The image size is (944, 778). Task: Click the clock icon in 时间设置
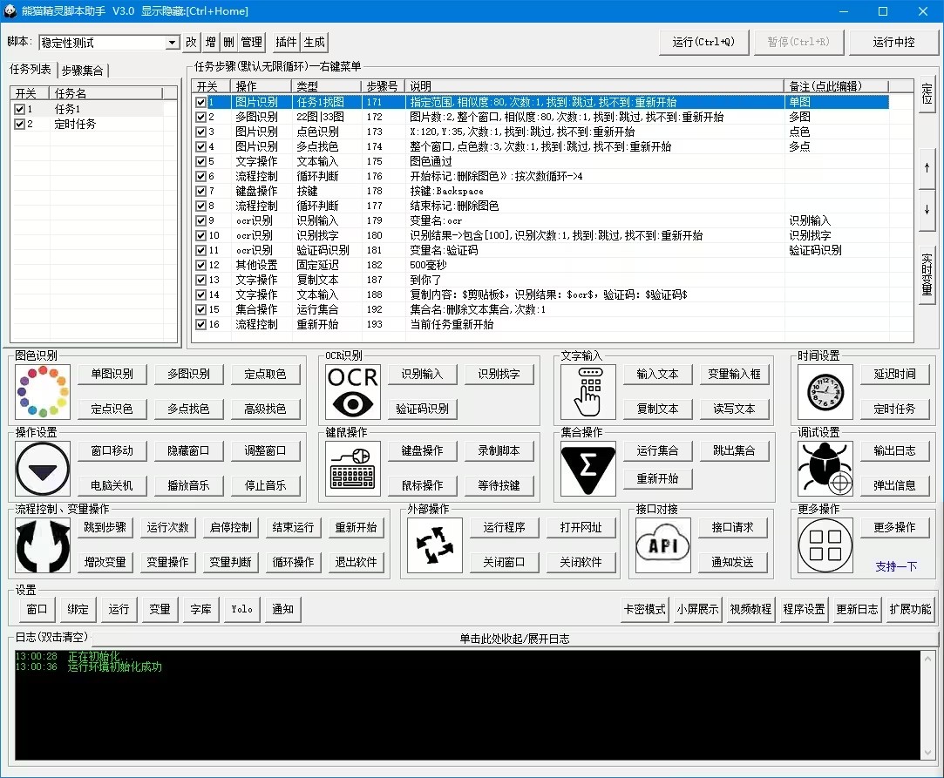(x=824, y=392)
